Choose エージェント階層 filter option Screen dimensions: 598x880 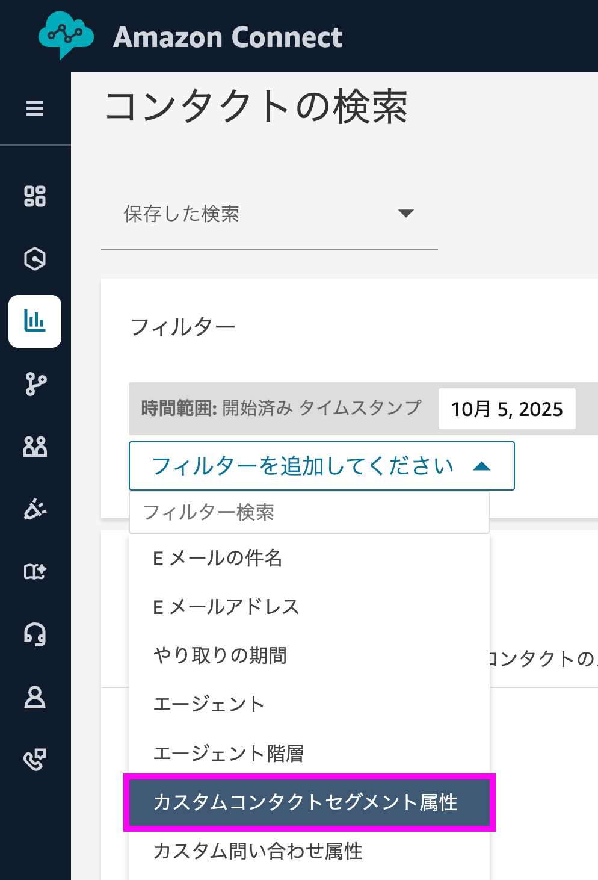click(309, 753)
